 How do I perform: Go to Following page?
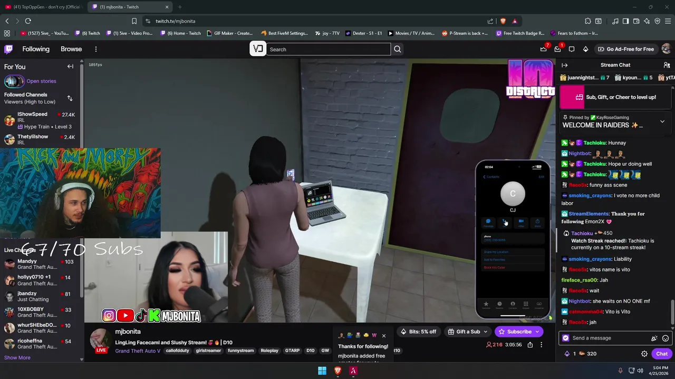point(36,49)
